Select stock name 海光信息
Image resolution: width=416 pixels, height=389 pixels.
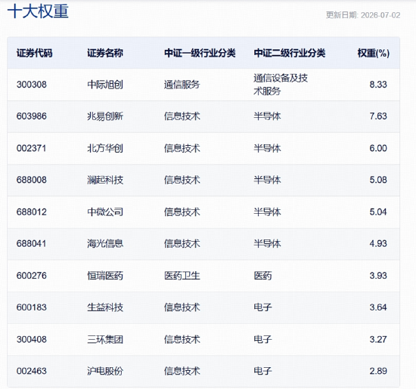(105, 243)
